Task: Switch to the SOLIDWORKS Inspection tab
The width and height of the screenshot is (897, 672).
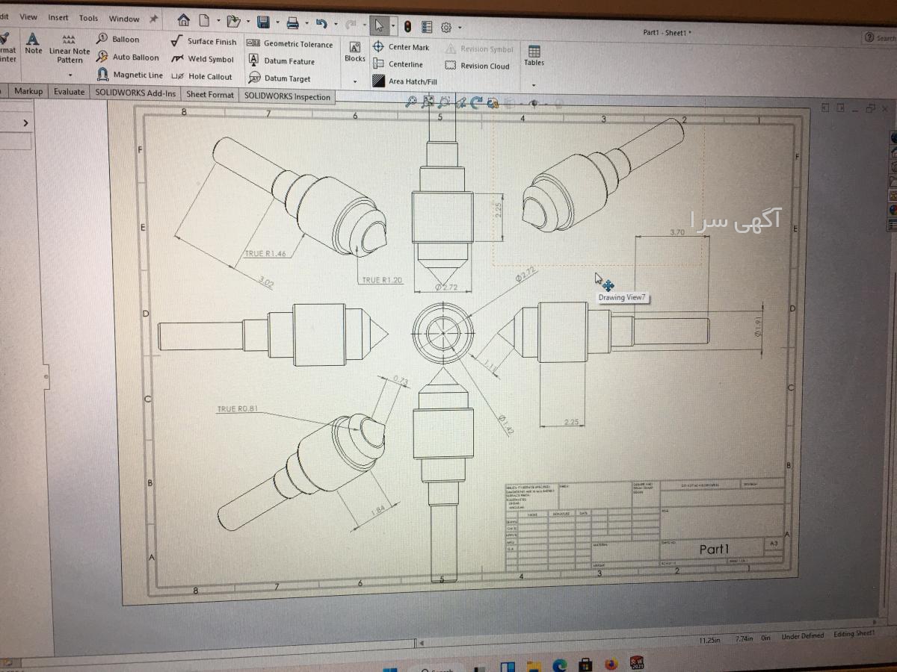Action: tap(287, 96)
